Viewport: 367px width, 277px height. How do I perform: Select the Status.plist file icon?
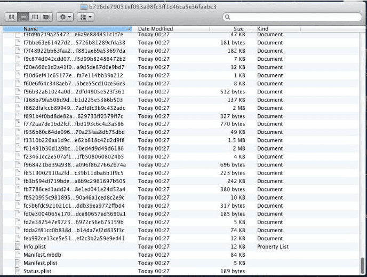(x=19, y=271)
